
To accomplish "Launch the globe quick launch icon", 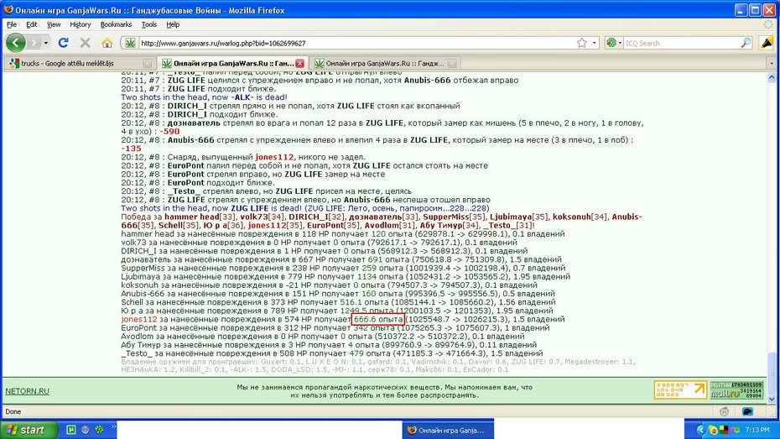I will pos(85,430).
